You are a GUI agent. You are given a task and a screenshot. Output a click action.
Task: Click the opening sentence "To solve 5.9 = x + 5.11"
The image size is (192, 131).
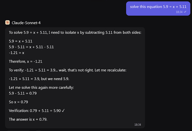pyautogui.click(x=75, y=33)
